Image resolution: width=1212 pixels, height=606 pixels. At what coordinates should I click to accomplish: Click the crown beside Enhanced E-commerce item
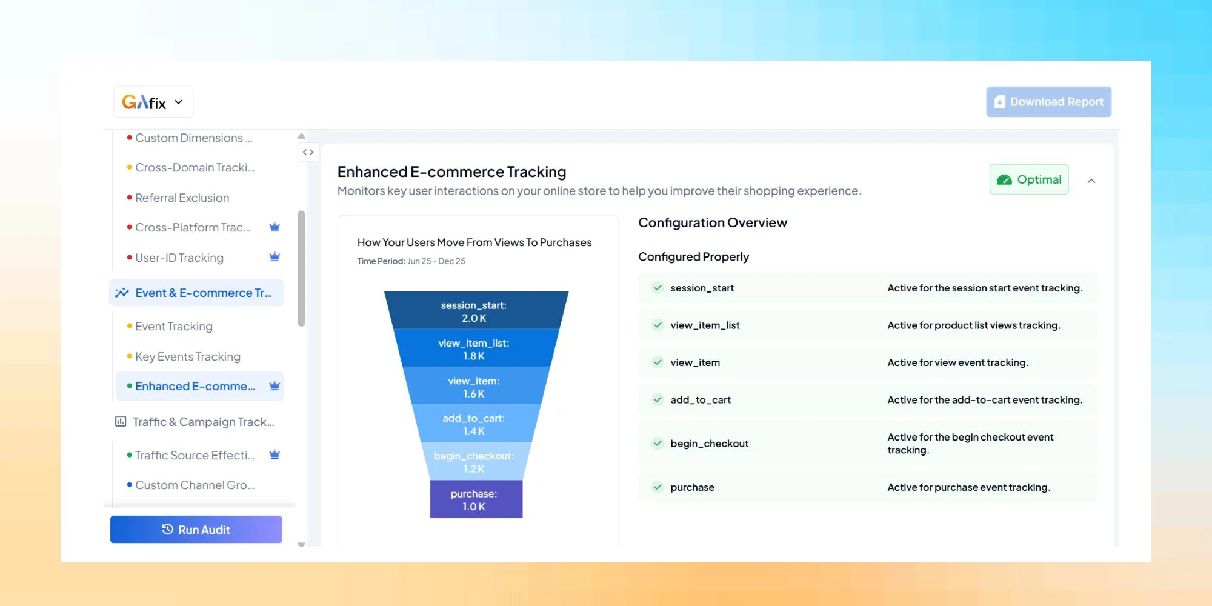coord(274,385)
